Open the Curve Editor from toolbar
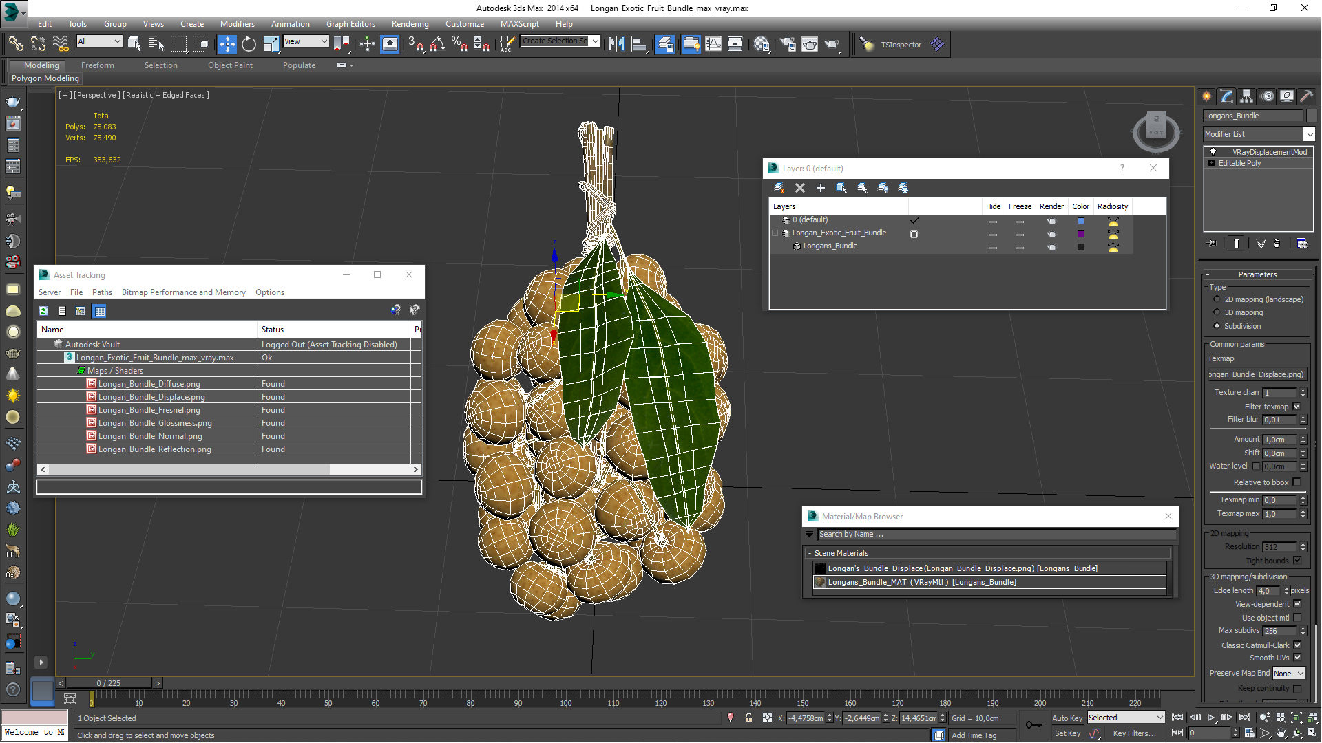The height and width of the screenshot is (743, 1322). click(x=713, y=44)
